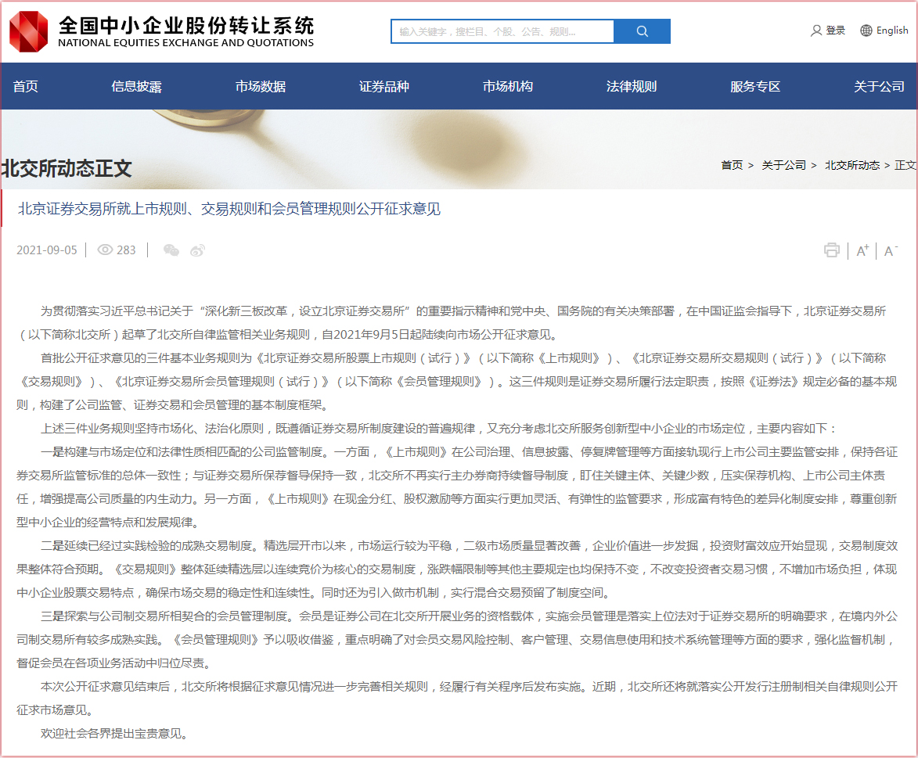Click the printer icon
Image resolution: width=918 pixels, height=758 pixels.
(831, 250)
